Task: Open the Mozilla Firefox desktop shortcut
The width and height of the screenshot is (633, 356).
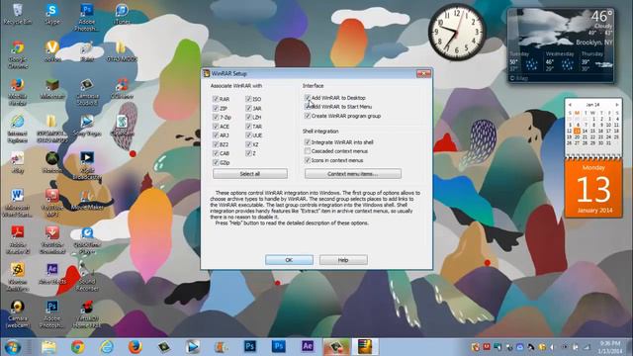Action: pos(18,92)
